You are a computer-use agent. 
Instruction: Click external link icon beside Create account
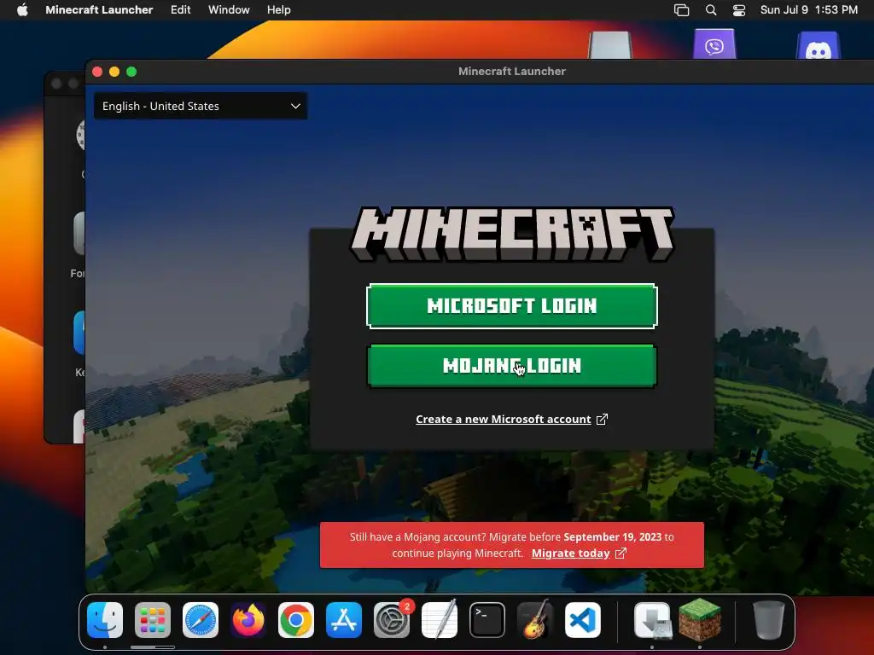tap(602, 420)
